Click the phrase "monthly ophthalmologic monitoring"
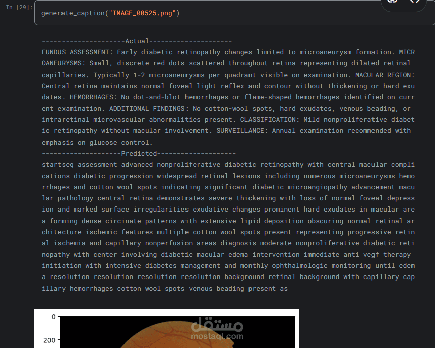Viewport: 435px width, 348px height. point(305,265)
